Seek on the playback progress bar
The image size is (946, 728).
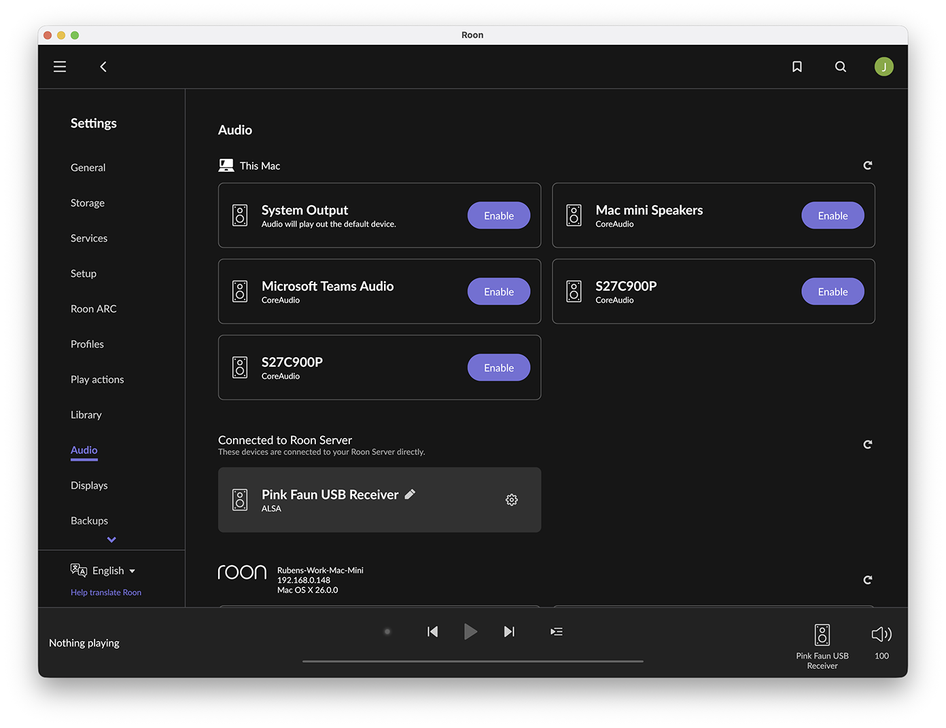pos(473,661)
